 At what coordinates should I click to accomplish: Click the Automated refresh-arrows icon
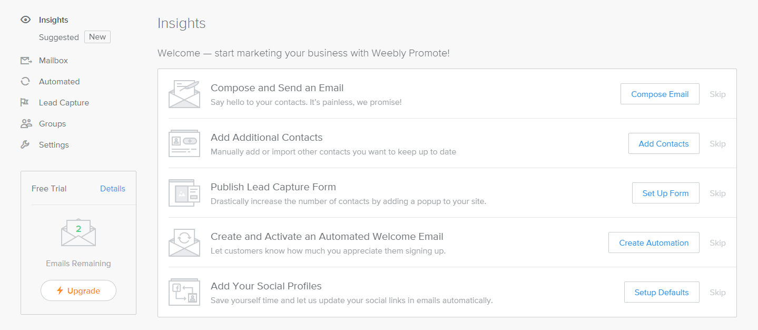[x=25, y=81]
